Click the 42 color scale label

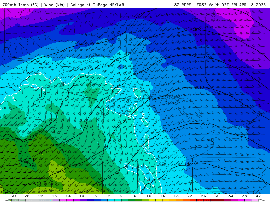[x=258, y=196]
